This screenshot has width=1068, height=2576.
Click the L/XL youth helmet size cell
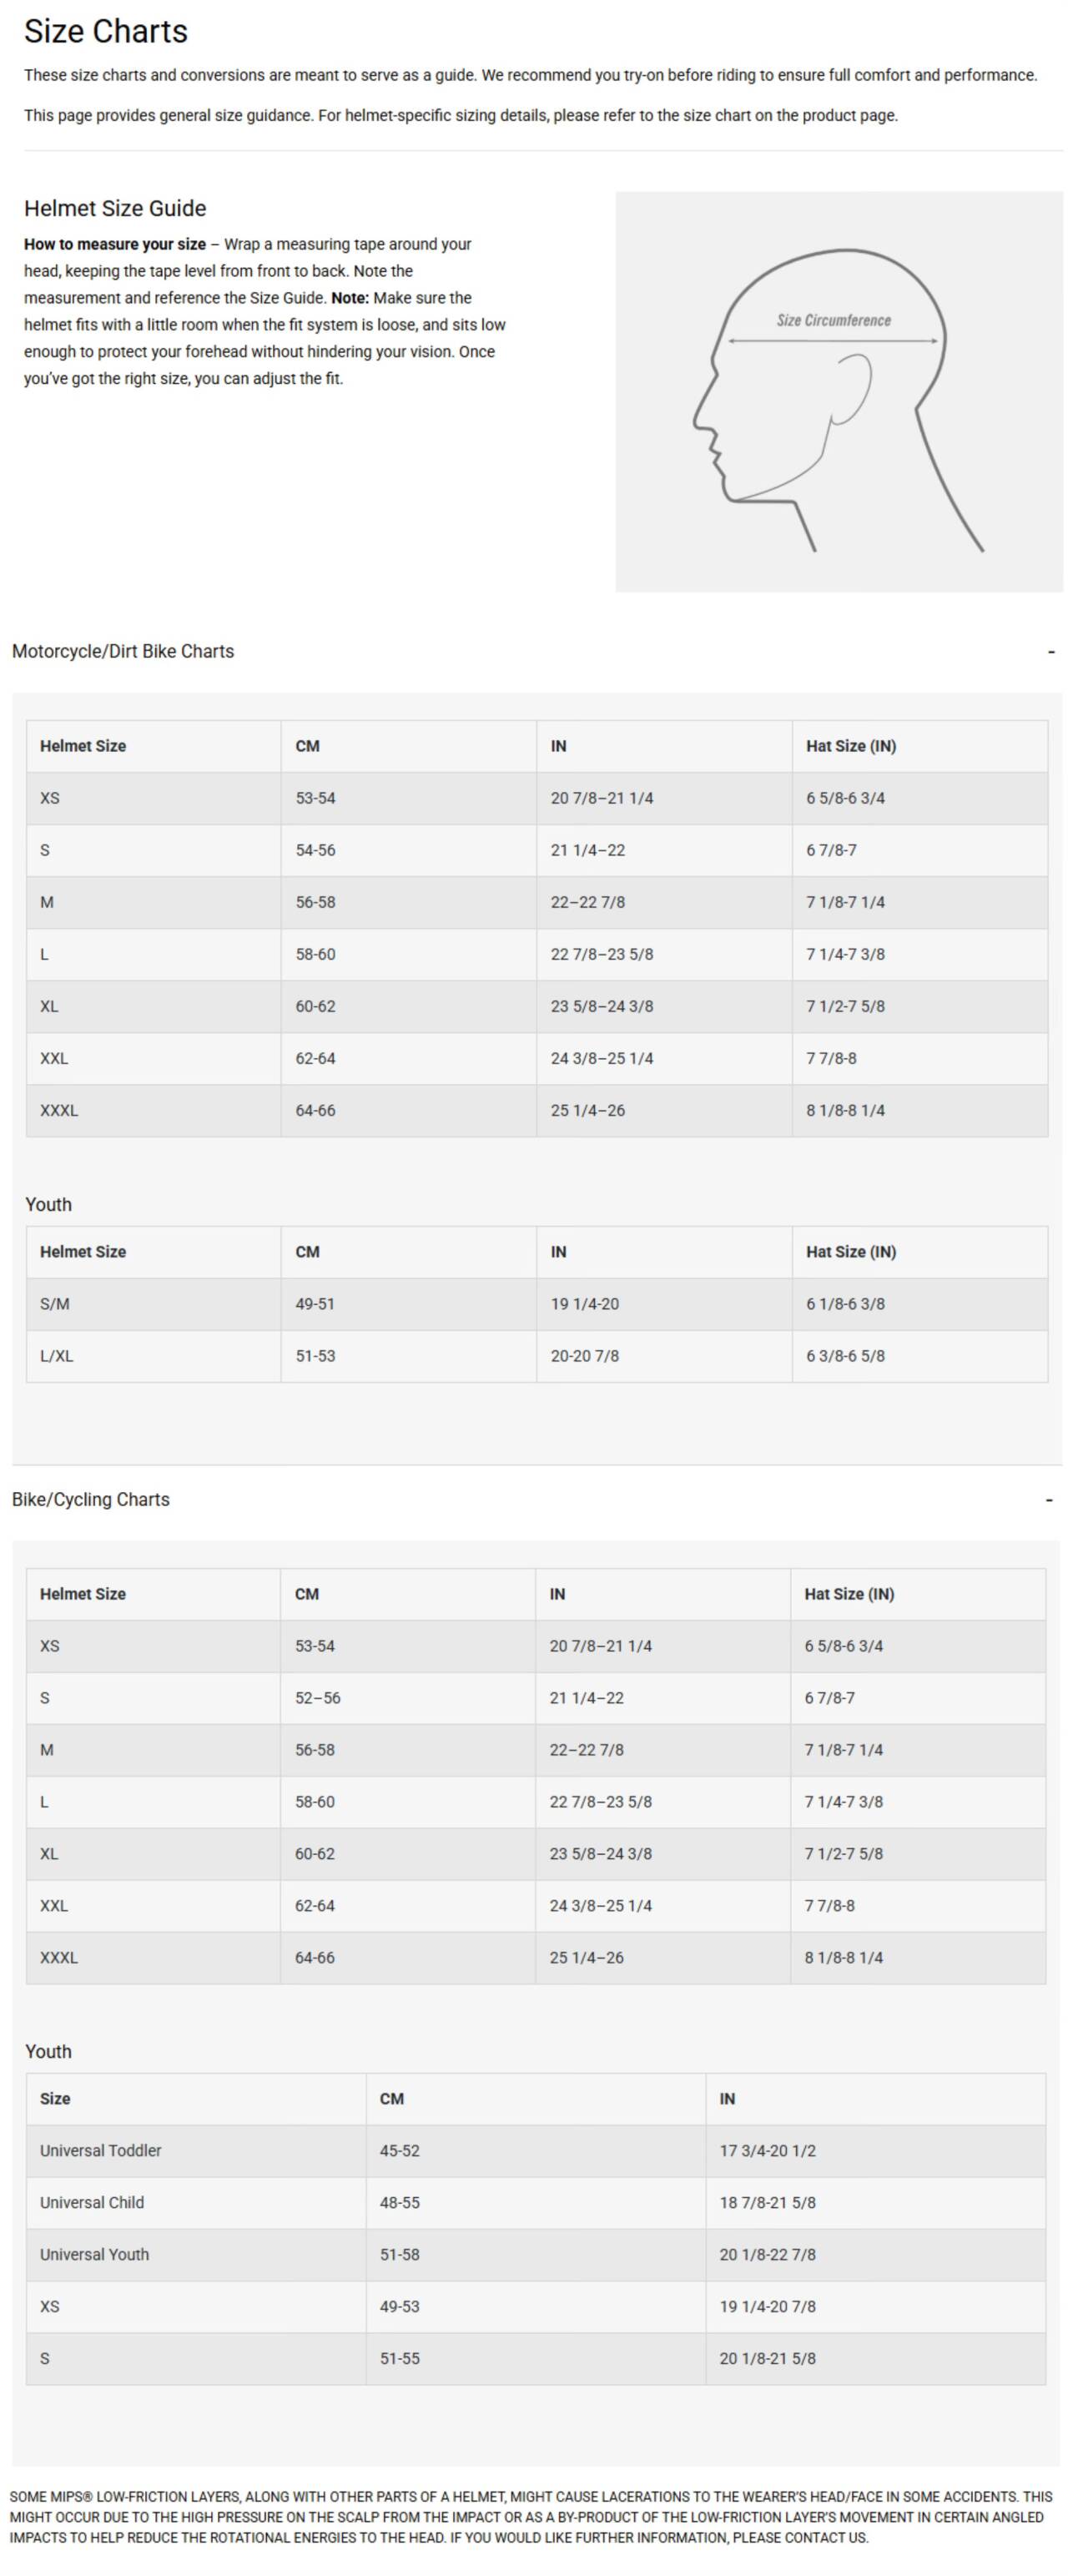click(57, 1356)
